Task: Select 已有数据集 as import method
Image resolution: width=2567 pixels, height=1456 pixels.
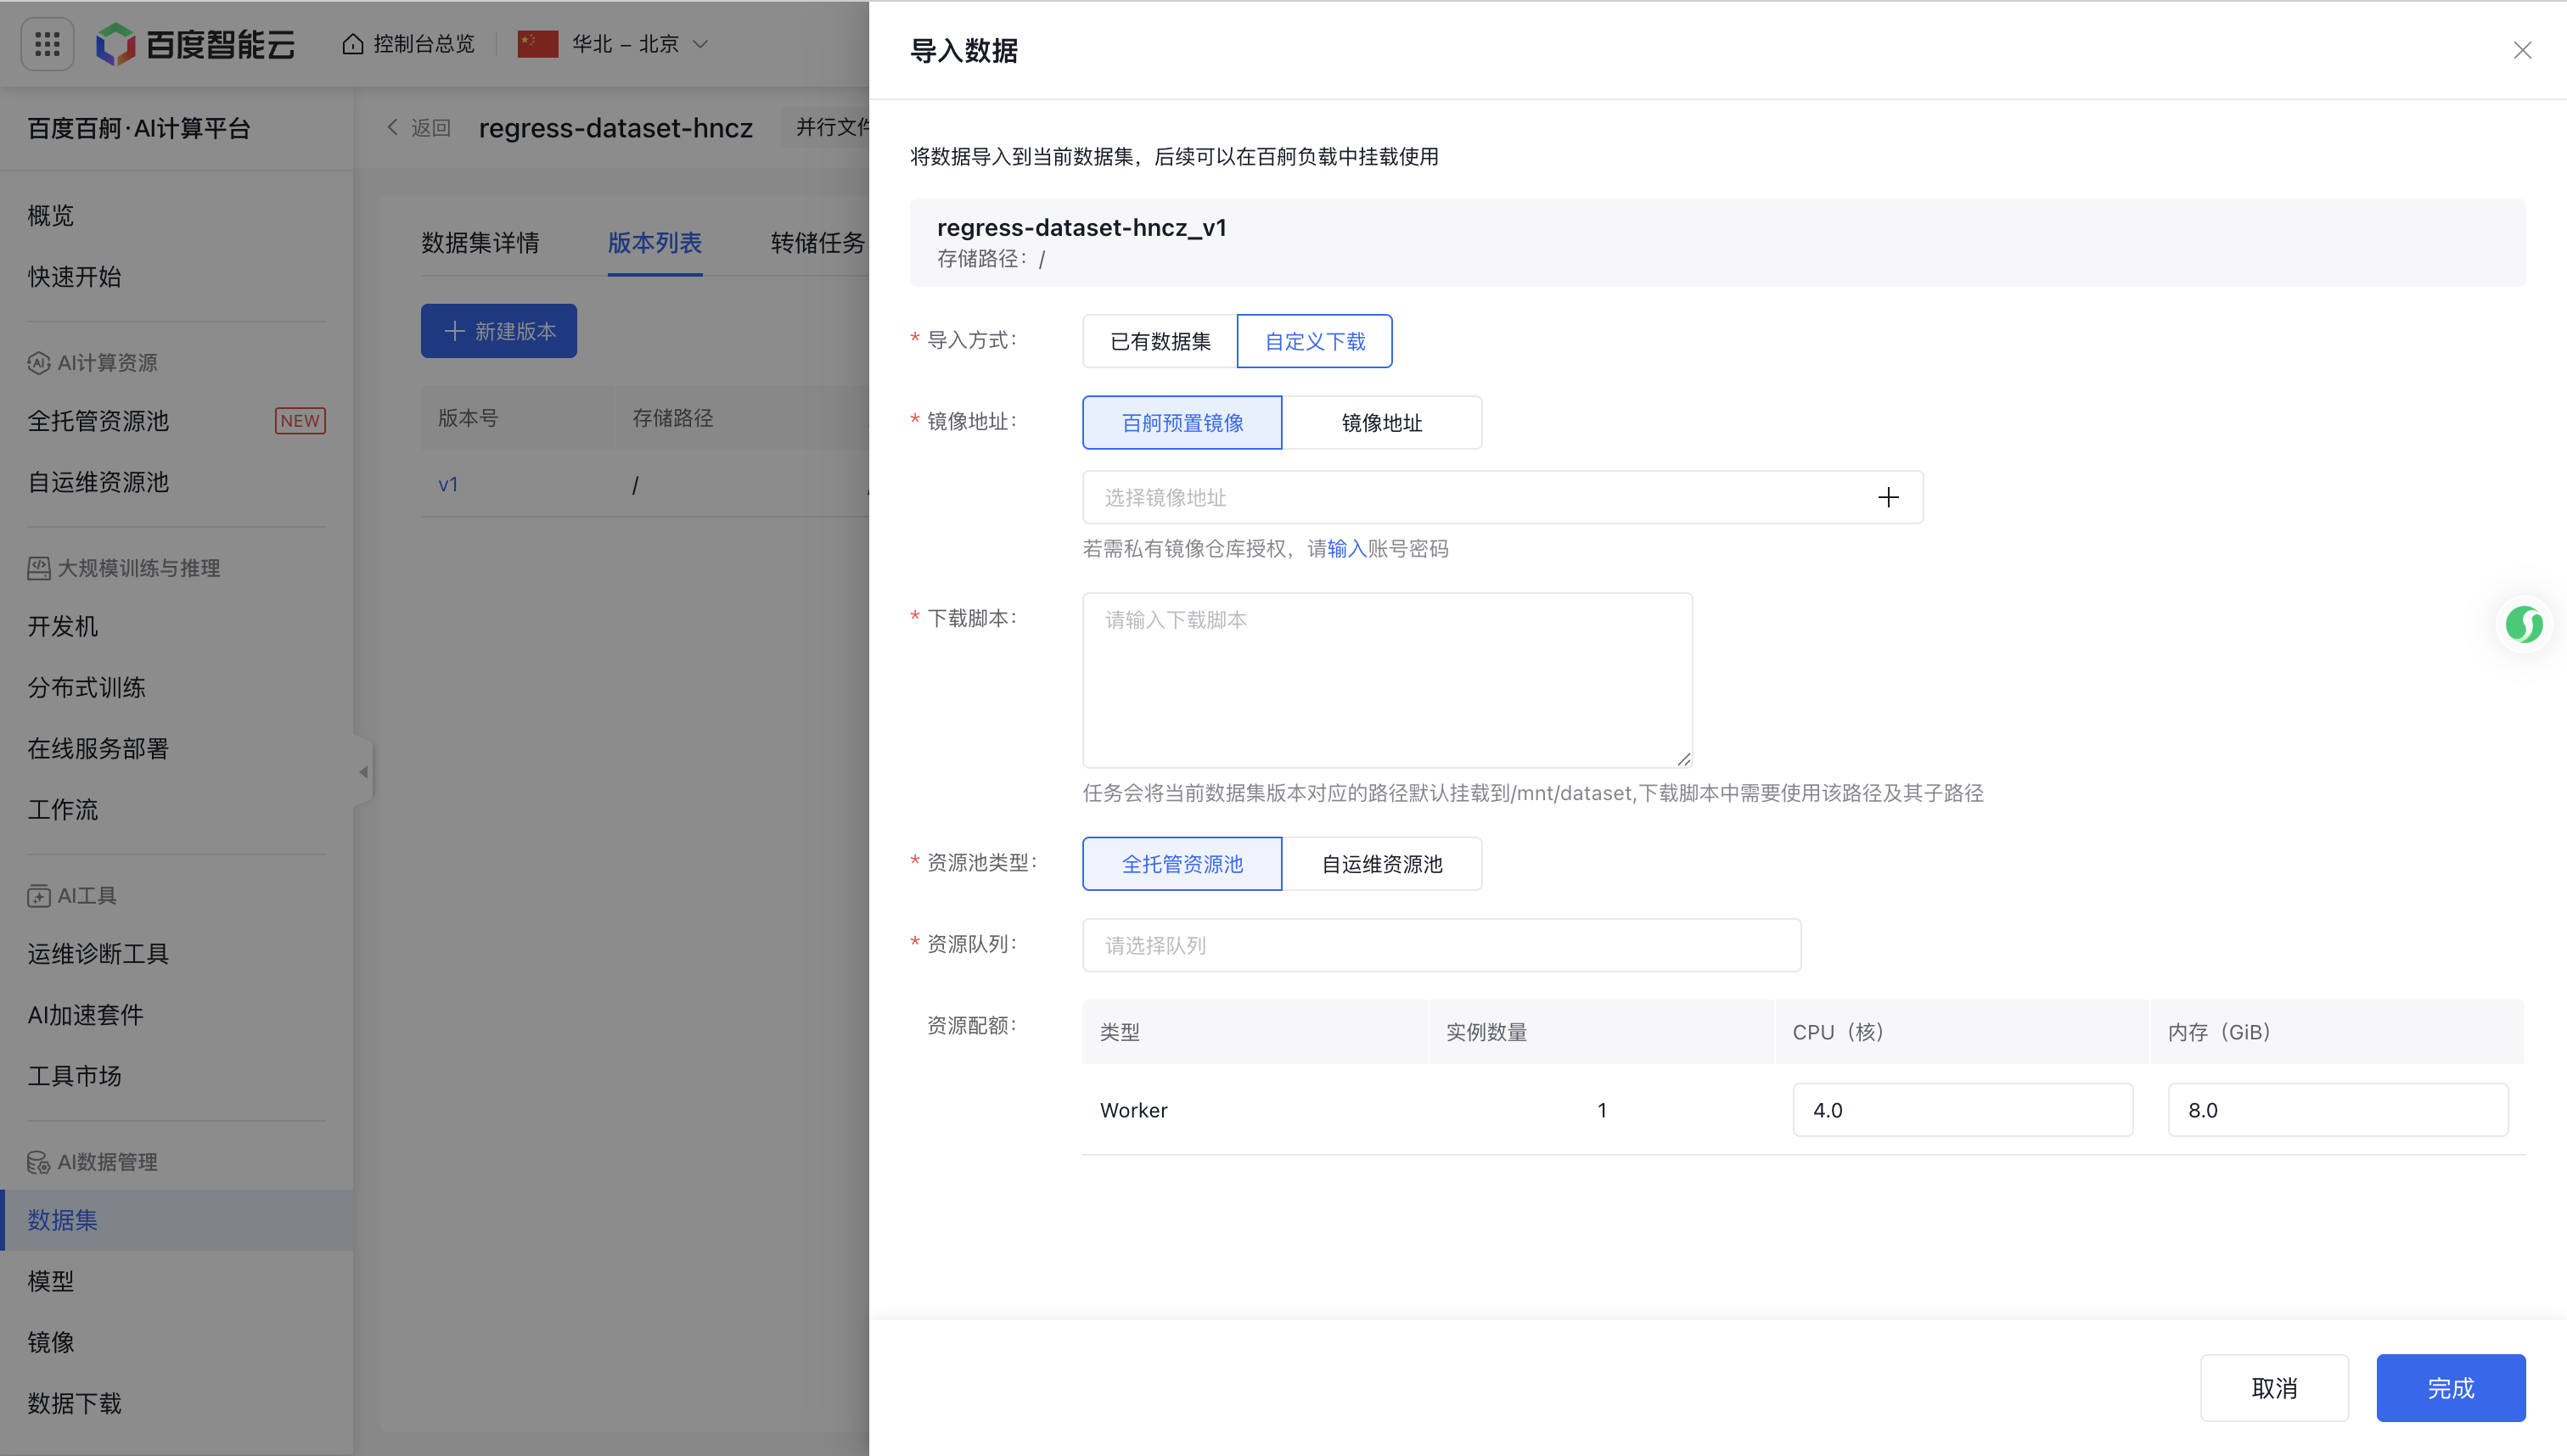Action: pyautogui.click(x=1159, y=340)
